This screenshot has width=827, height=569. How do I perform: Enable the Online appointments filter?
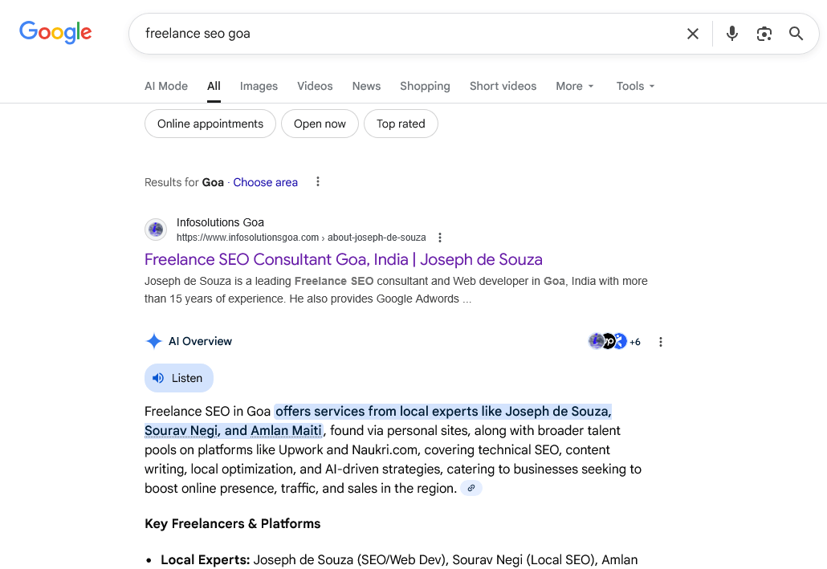coord(210,124)
